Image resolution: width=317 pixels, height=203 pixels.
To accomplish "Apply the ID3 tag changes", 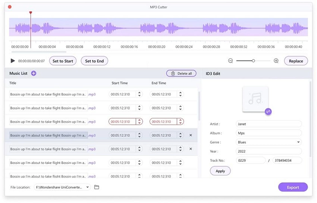I will [x=220, y=171].
